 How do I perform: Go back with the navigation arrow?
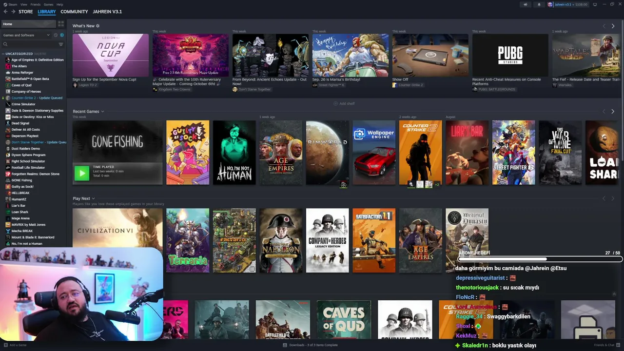[5, 11]
